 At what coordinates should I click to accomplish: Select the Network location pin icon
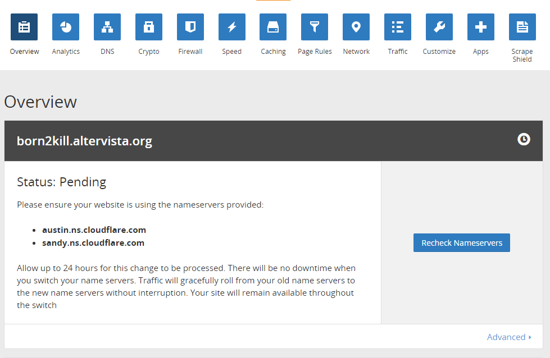[356, 27]
